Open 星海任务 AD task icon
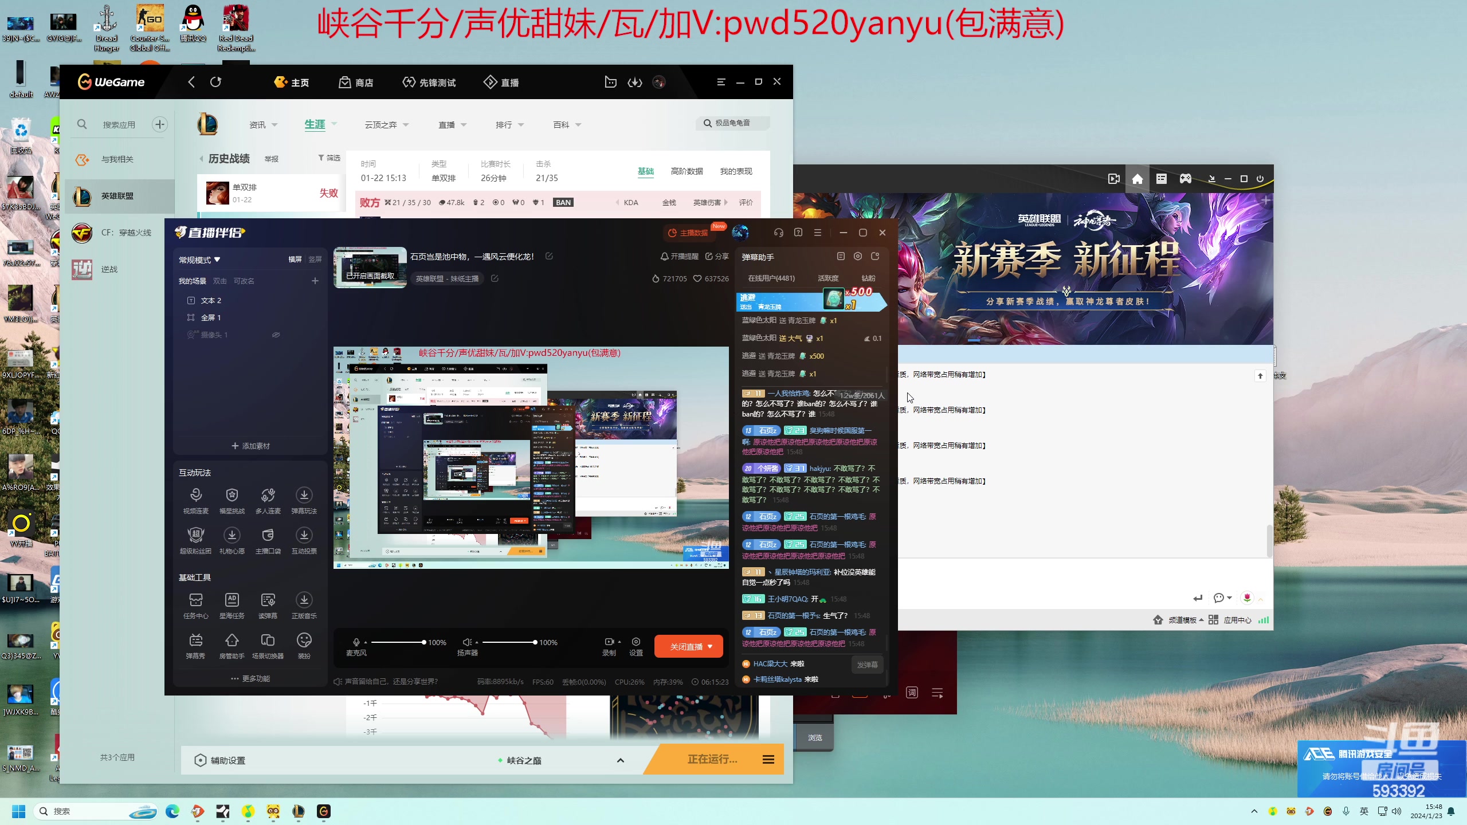 click(x=232, y=605)
